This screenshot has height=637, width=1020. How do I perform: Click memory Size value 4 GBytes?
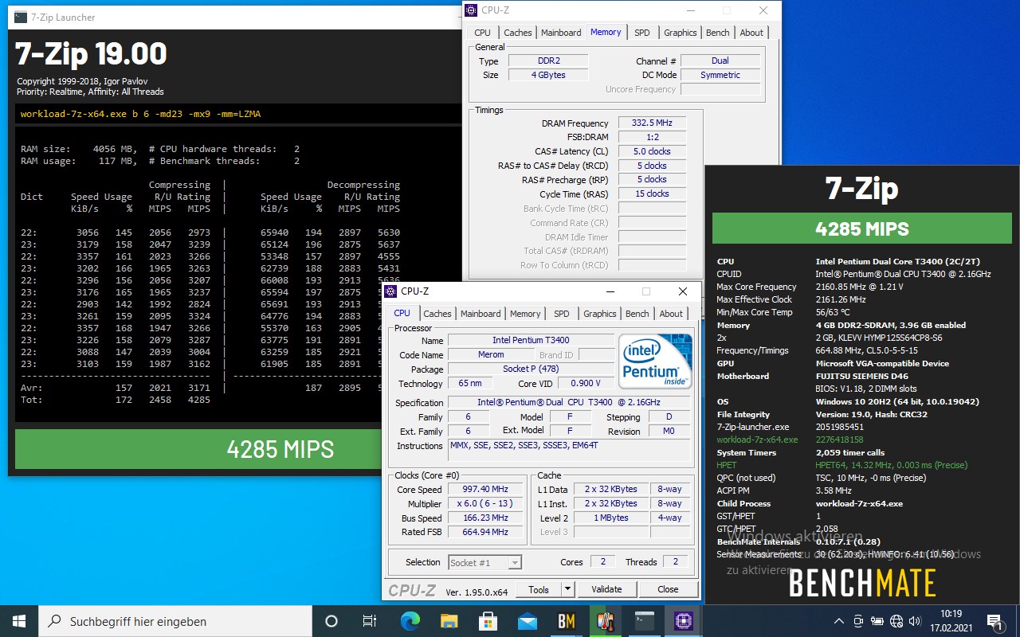(547, 75)
